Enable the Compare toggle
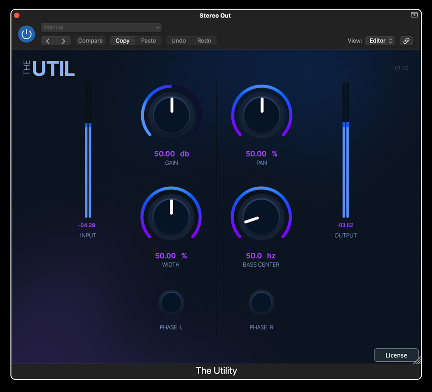The image size is (432, 392). point(90,41)
